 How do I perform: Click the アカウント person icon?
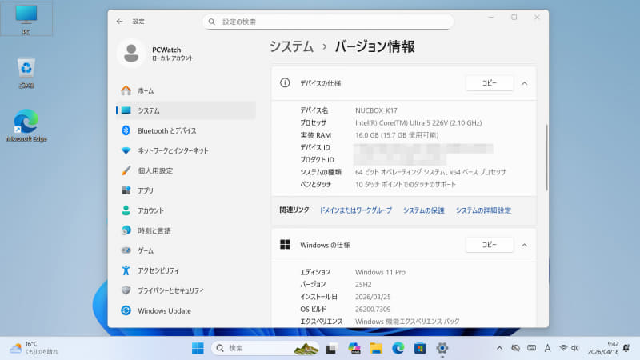[x=126, y=210]
